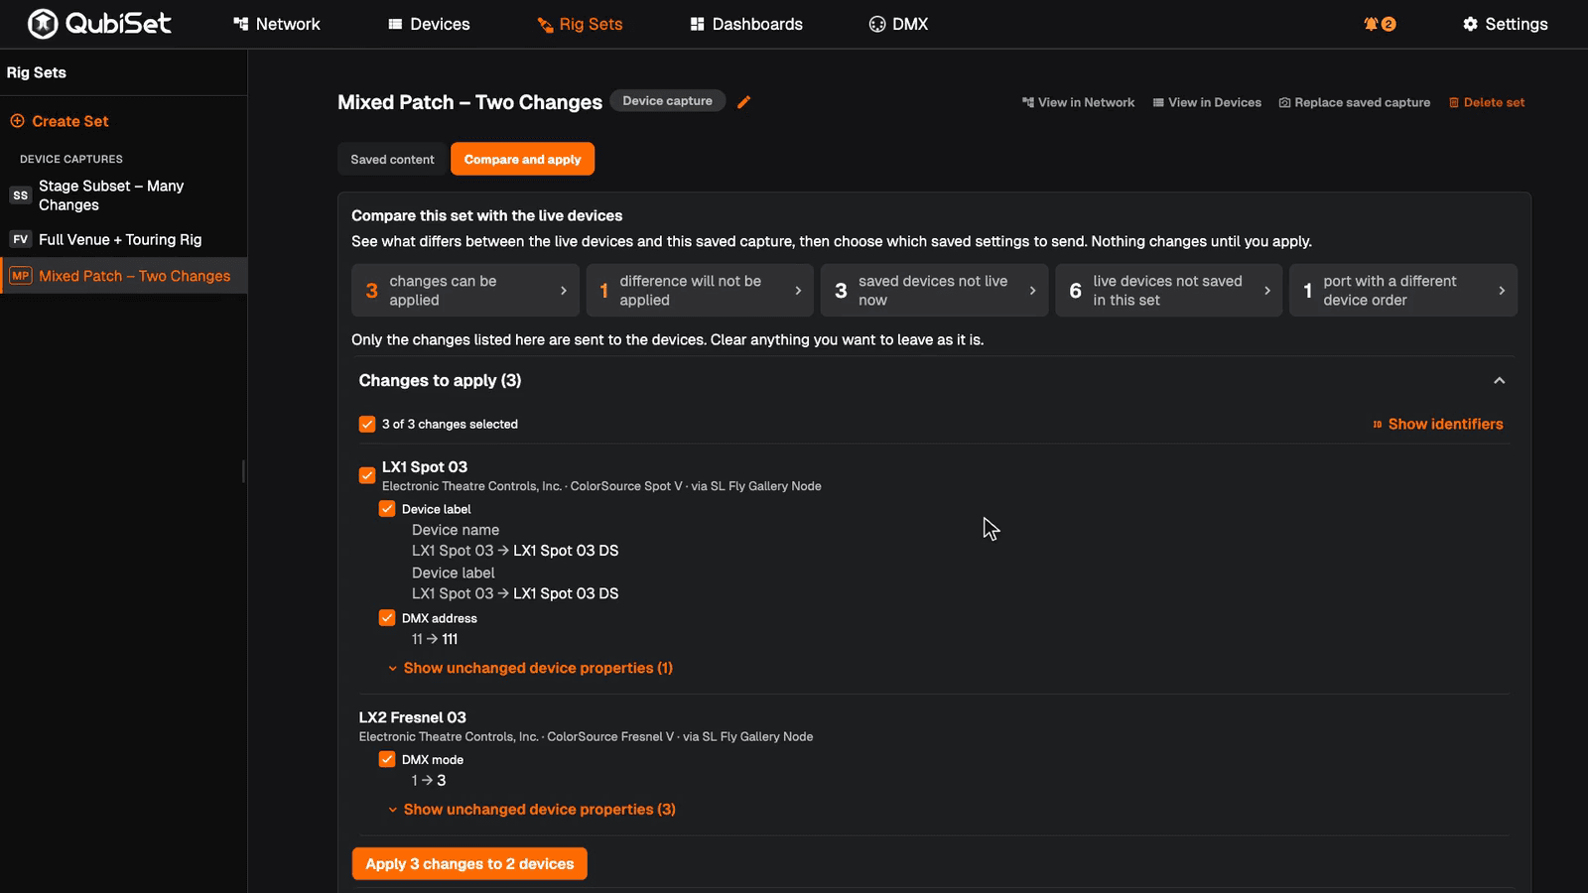
Task: Select the Compare and apply tab
Action: [522, 159]
